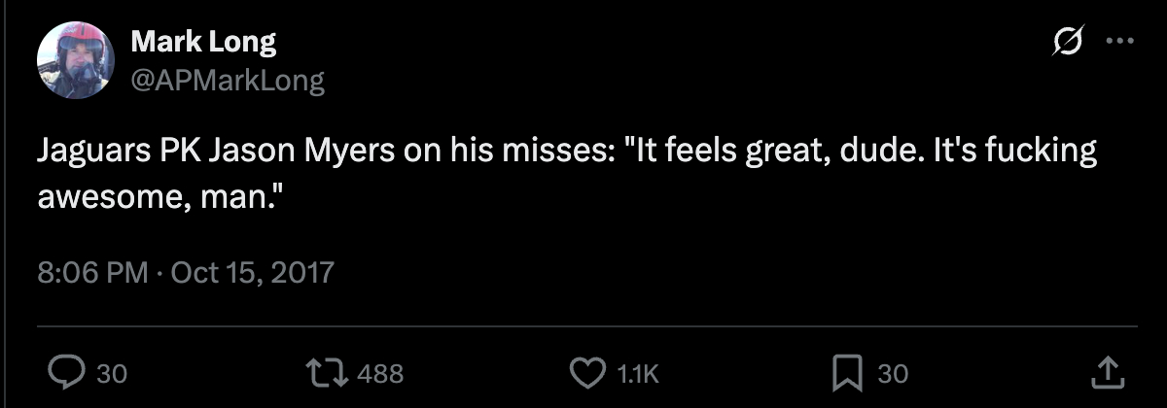Click the display name Mark Long
Screen dimensions: 1167x408
coord(203,42)
